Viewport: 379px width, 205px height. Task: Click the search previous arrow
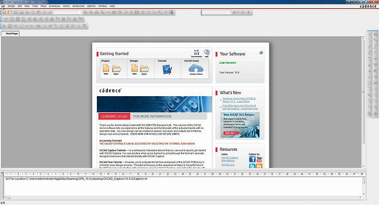pyautogui.click(x=243, y=12)
